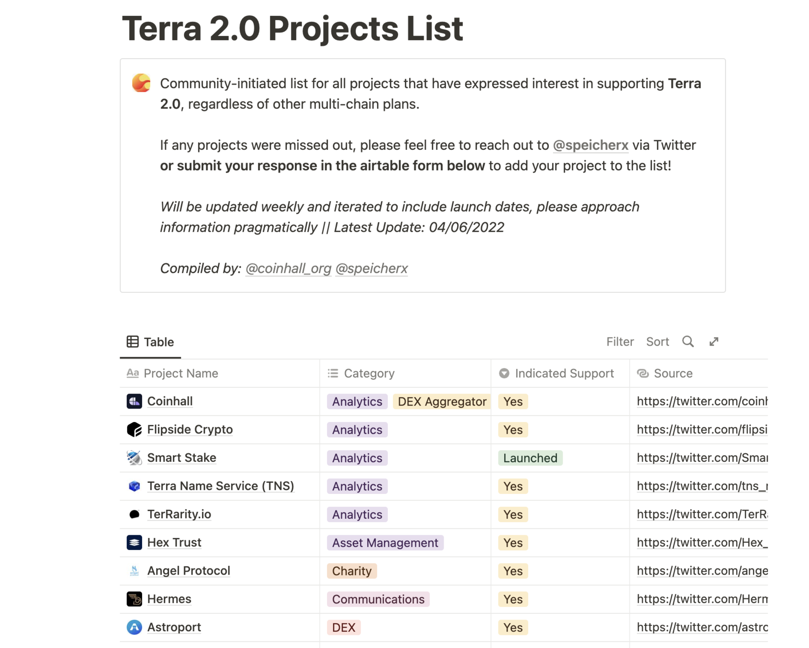Click the Category header list icon
This screenshot has width=809, height=648.
coord(333,373)
